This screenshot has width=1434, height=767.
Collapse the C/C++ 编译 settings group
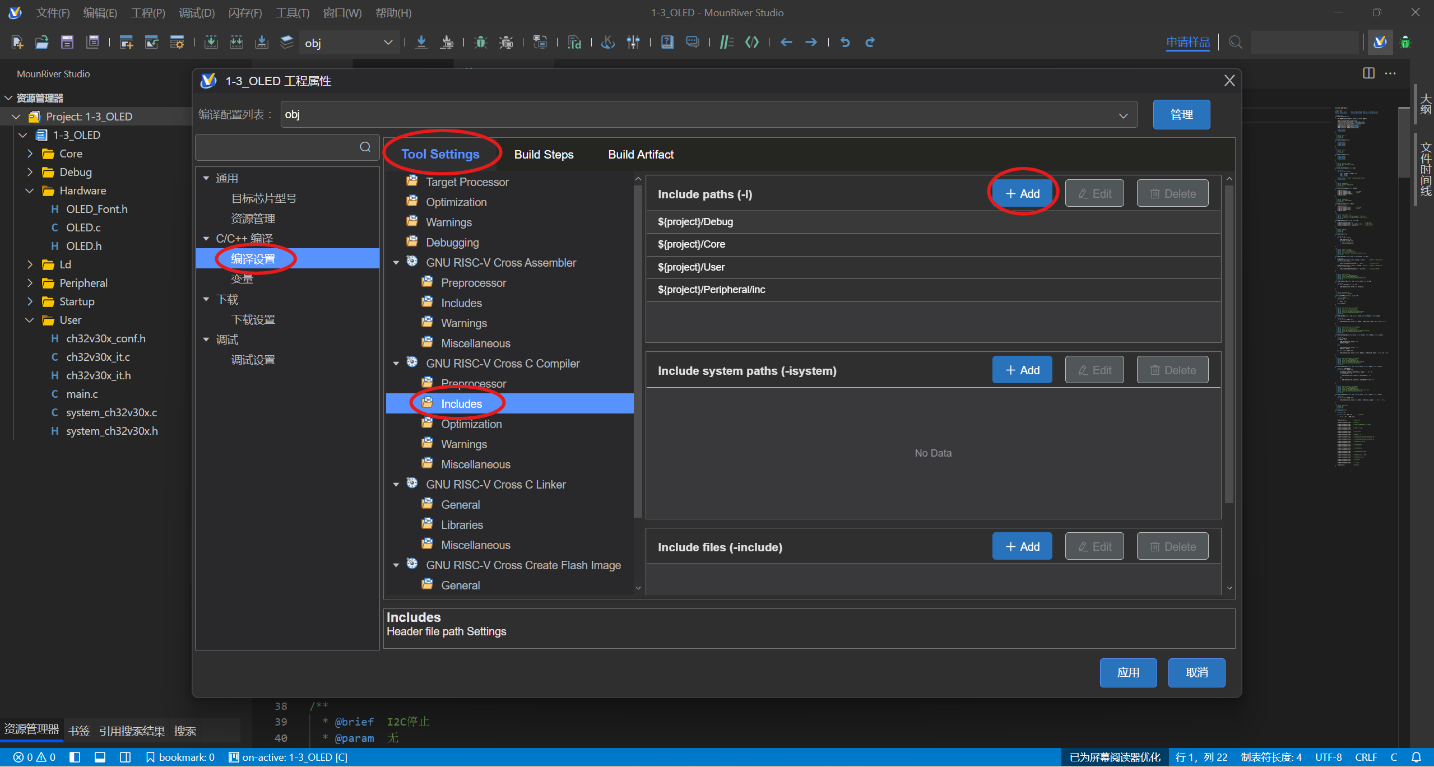click(206, 239)
